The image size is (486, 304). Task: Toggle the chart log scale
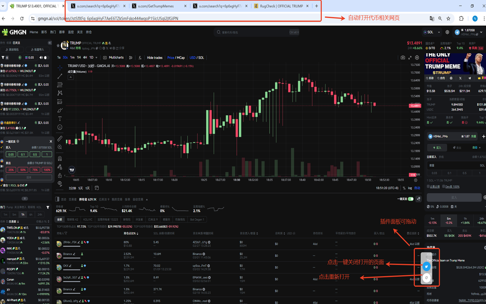[x=410, y=188]
